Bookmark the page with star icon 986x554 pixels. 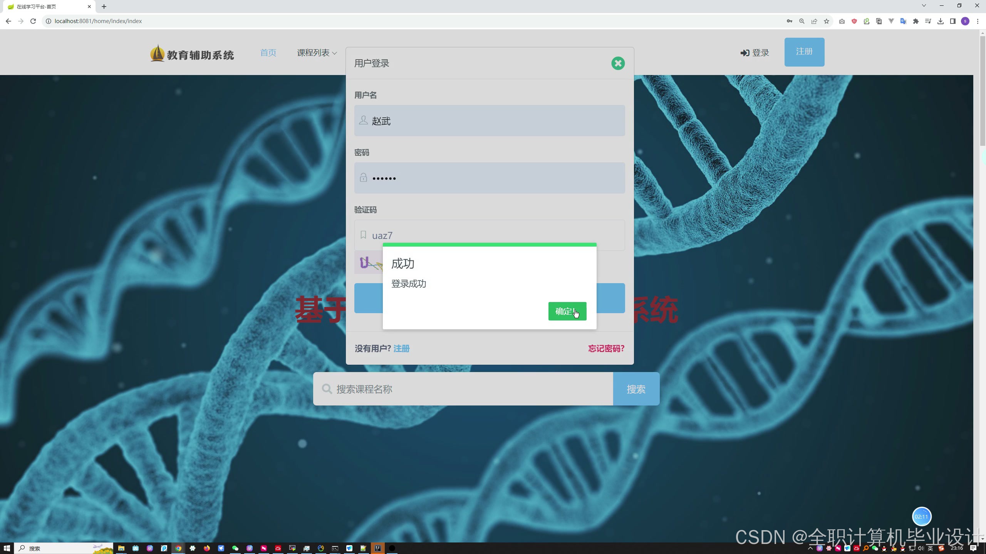(x=826, y=21)
